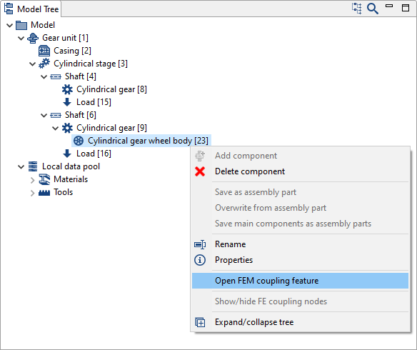Select Shaft [4] label
Viewport: 417px width, 350px height.
tap(81, 76)
